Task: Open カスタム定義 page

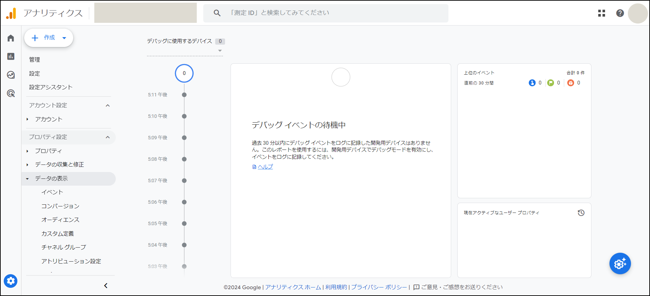Action: click(x=58, y=234)
